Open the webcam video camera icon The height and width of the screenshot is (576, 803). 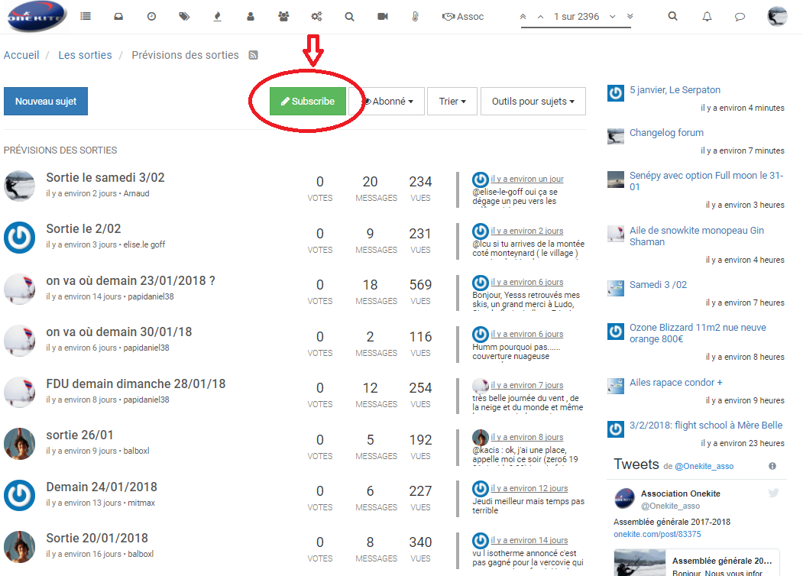[x=383, y=16]
